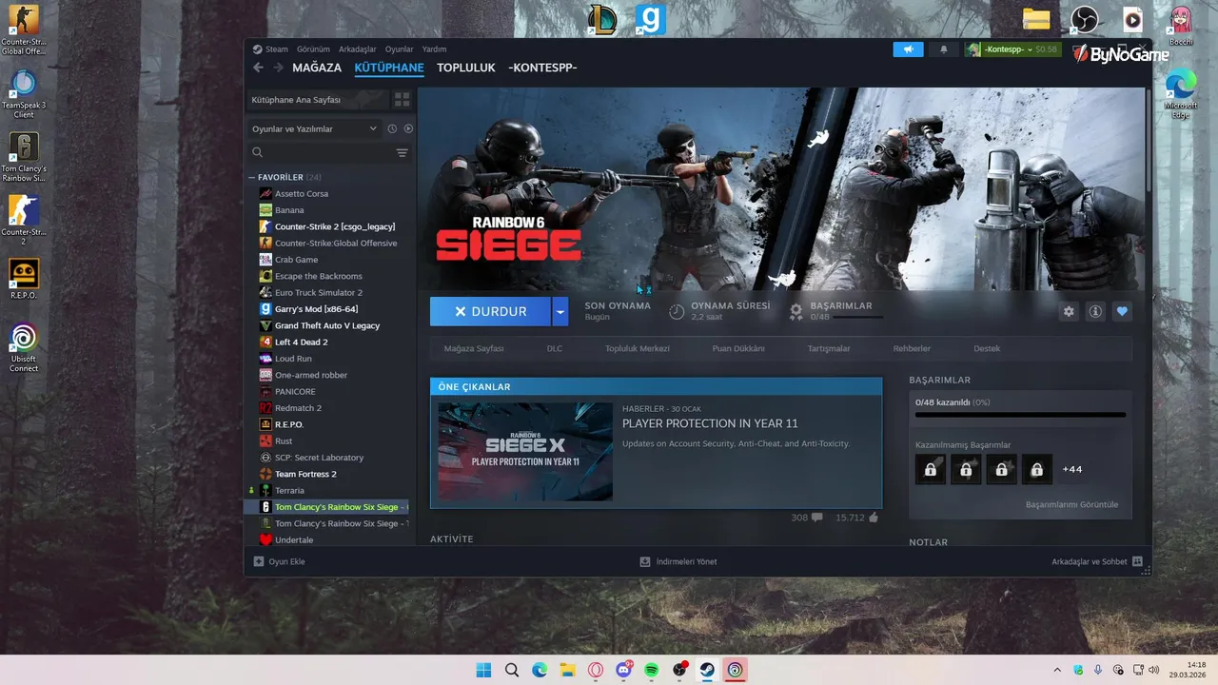The width and height of the screenshot is (1218, 685).
Task: Open the Steam menu
Action: (x=277, y=49)
